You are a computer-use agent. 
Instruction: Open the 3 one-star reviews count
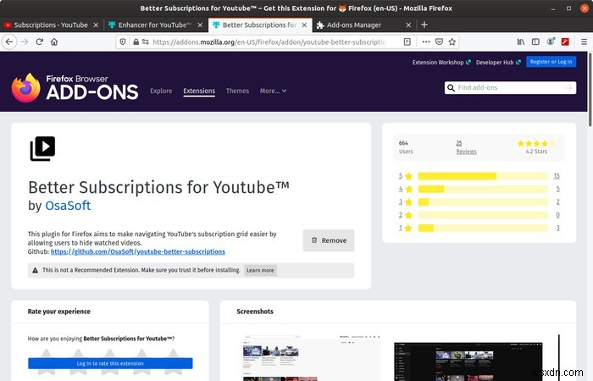pos(557,228)
